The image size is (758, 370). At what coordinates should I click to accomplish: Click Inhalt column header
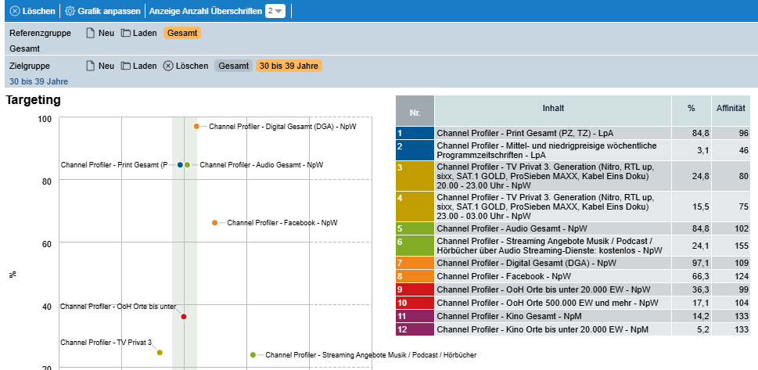coord(552,108)
